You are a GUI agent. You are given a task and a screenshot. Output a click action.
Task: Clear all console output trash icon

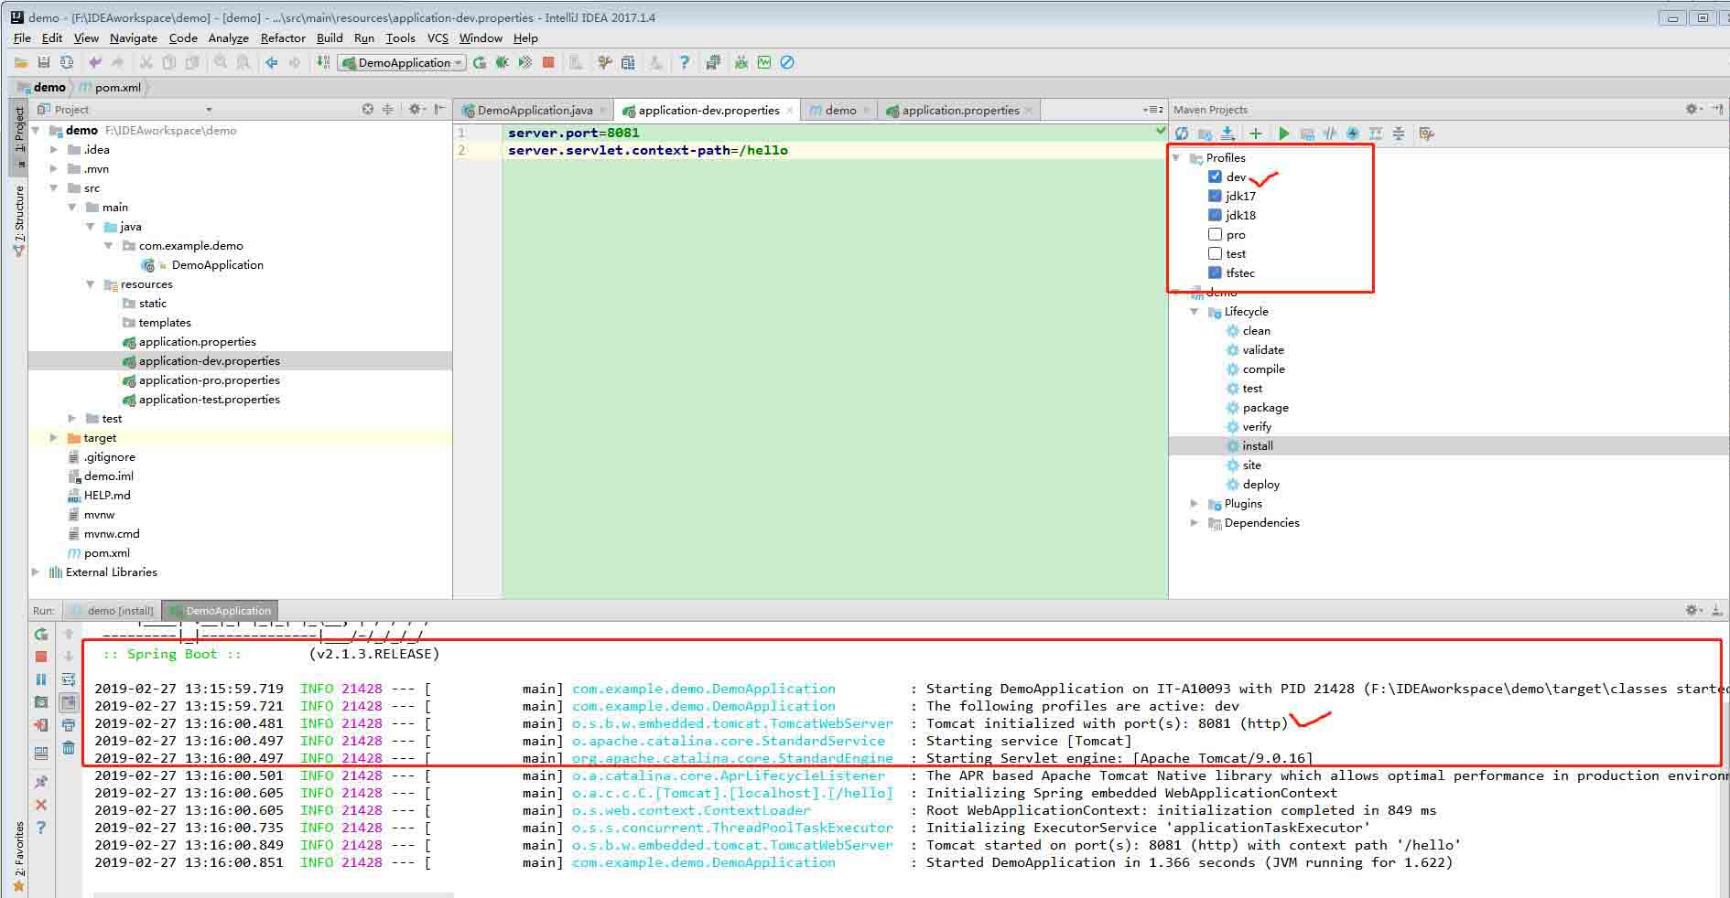(x=69, y=748)
